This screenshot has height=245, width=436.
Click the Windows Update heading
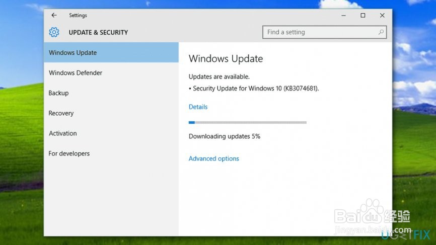point(226,59)
